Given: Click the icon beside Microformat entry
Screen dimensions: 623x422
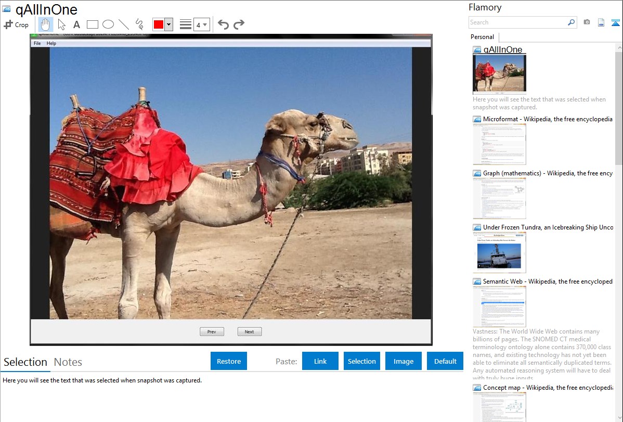Looking at the screenshot, I should pos(477,119).
